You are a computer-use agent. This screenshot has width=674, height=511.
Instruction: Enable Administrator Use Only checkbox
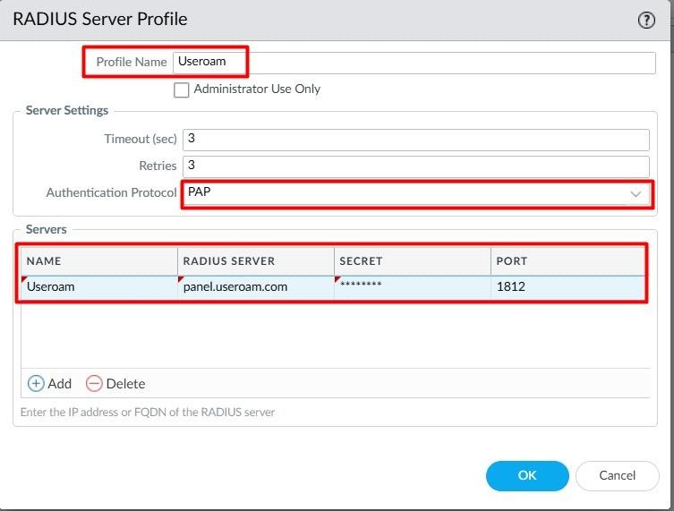pos(181,89)
